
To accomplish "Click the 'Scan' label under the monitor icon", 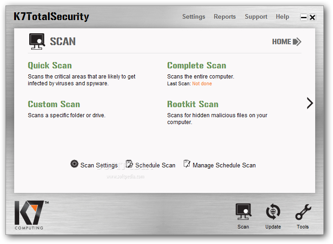I will (x=243, y=227).
